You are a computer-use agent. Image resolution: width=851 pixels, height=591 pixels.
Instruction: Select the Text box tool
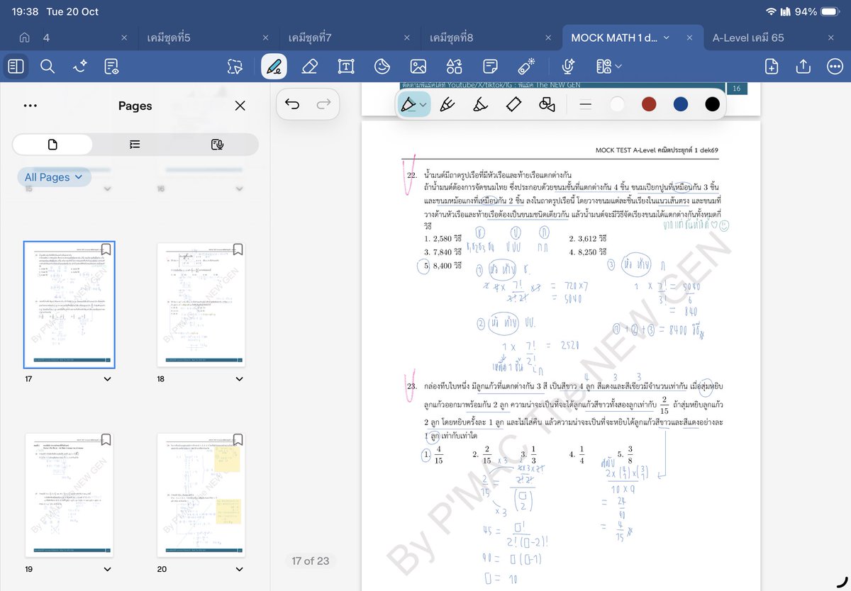[x=346, y=67]
